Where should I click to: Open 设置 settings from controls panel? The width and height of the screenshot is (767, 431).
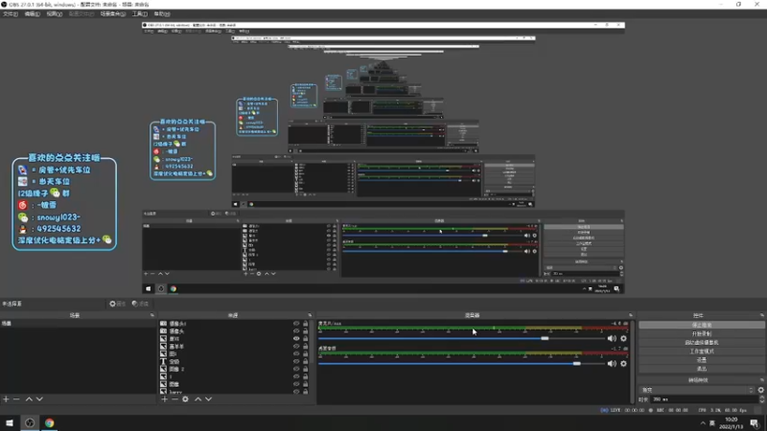(702, 360)
